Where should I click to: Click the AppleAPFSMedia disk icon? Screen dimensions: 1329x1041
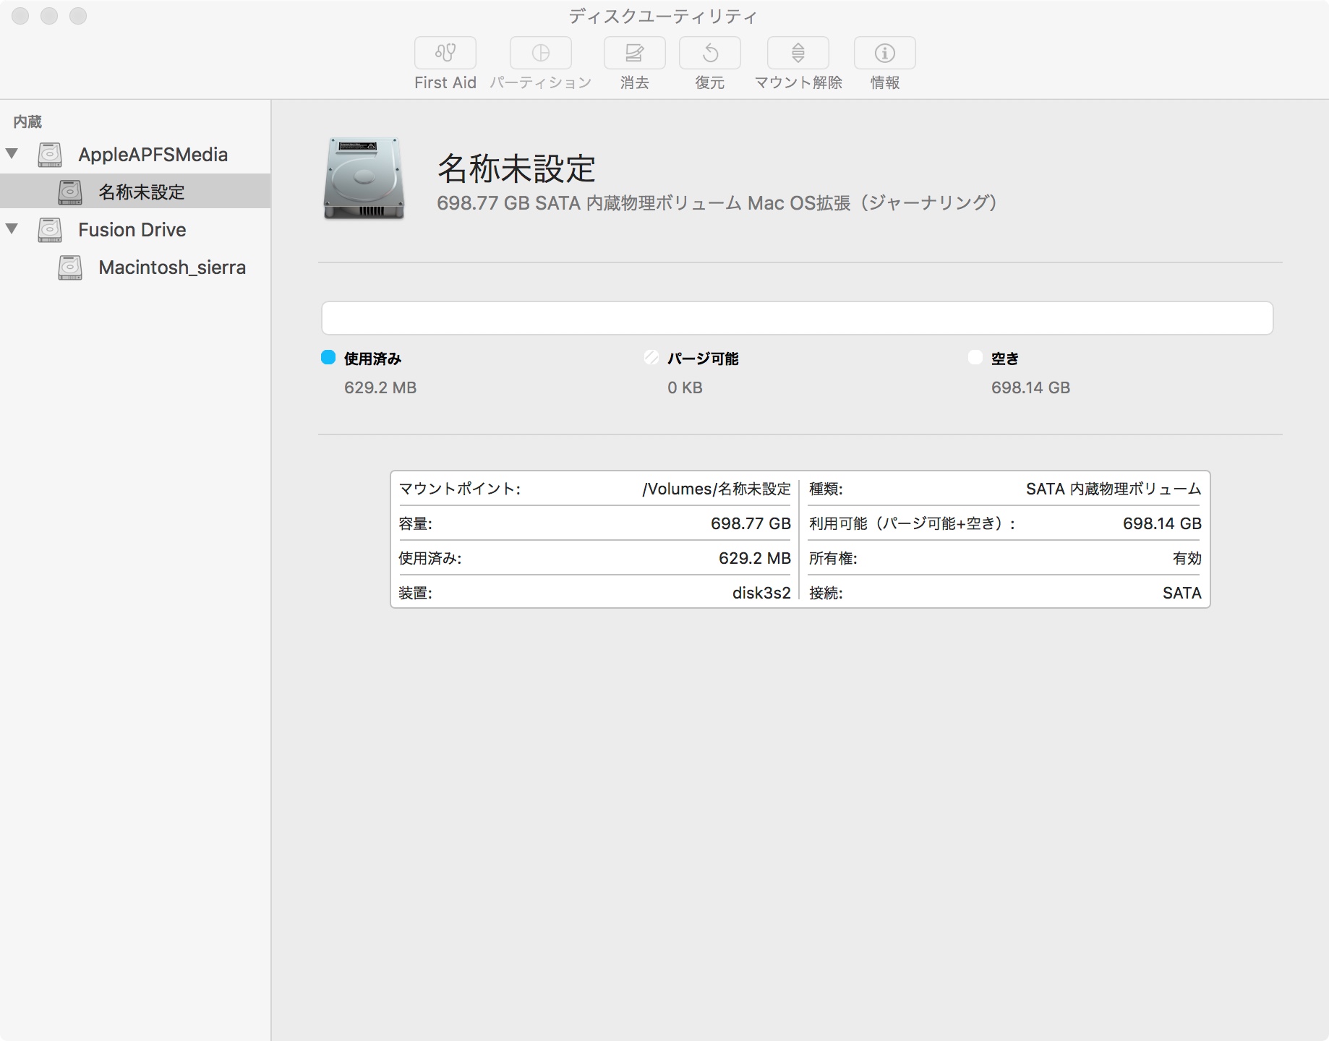click(50, 155)
